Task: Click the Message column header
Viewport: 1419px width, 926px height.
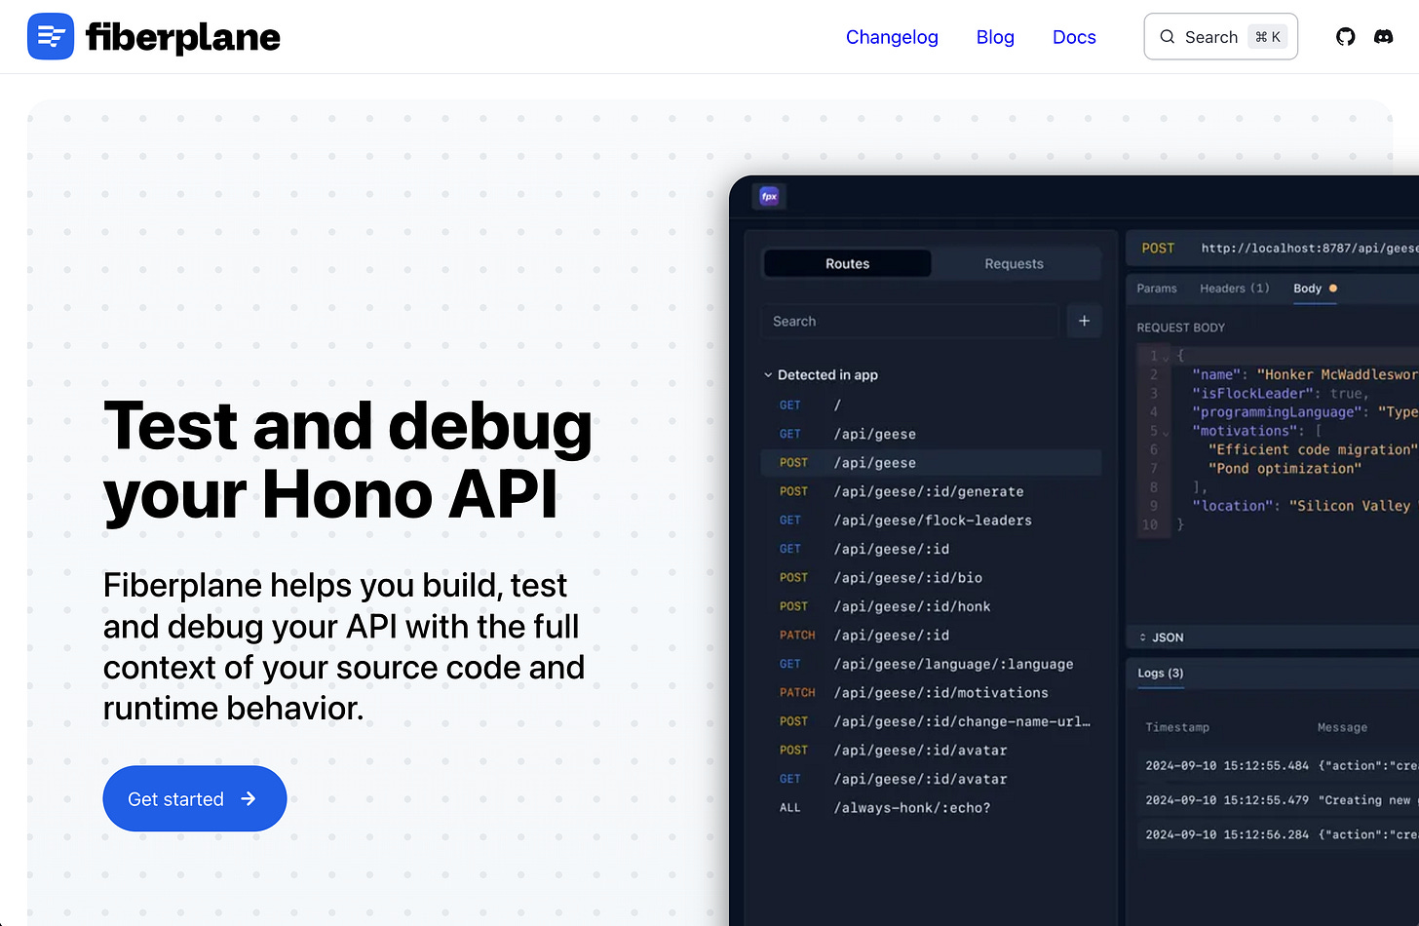Action: (1342, 727)
